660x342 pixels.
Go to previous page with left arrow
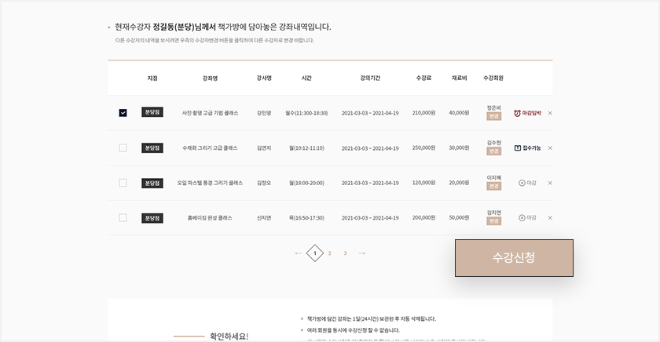click(298, 253)
